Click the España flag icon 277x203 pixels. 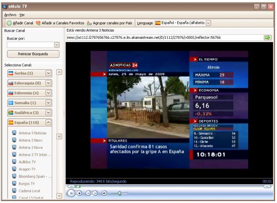pos(11,122)
